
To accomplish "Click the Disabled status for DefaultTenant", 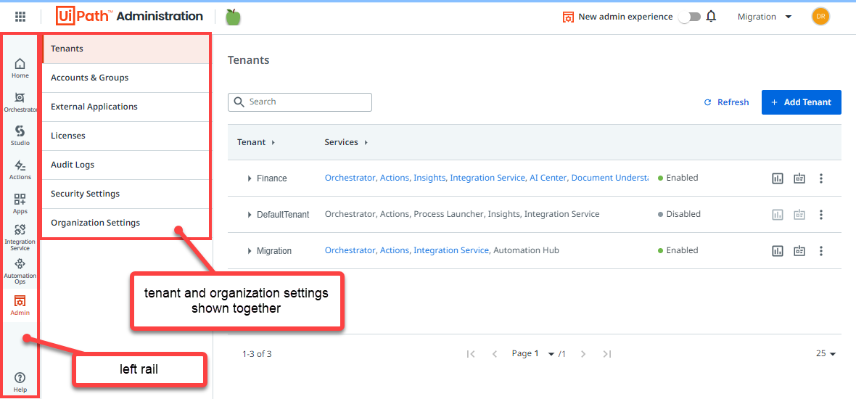I will point(679,214).
